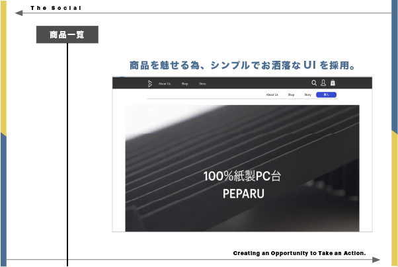Click the PEPARU title on the hero image

pyautogui.click(x=242, y=195)
